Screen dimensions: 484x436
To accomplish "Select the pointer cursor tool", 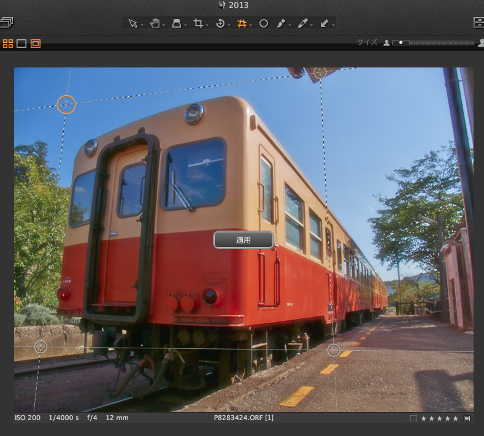I will pyautogui.click(x=133, y=23).
